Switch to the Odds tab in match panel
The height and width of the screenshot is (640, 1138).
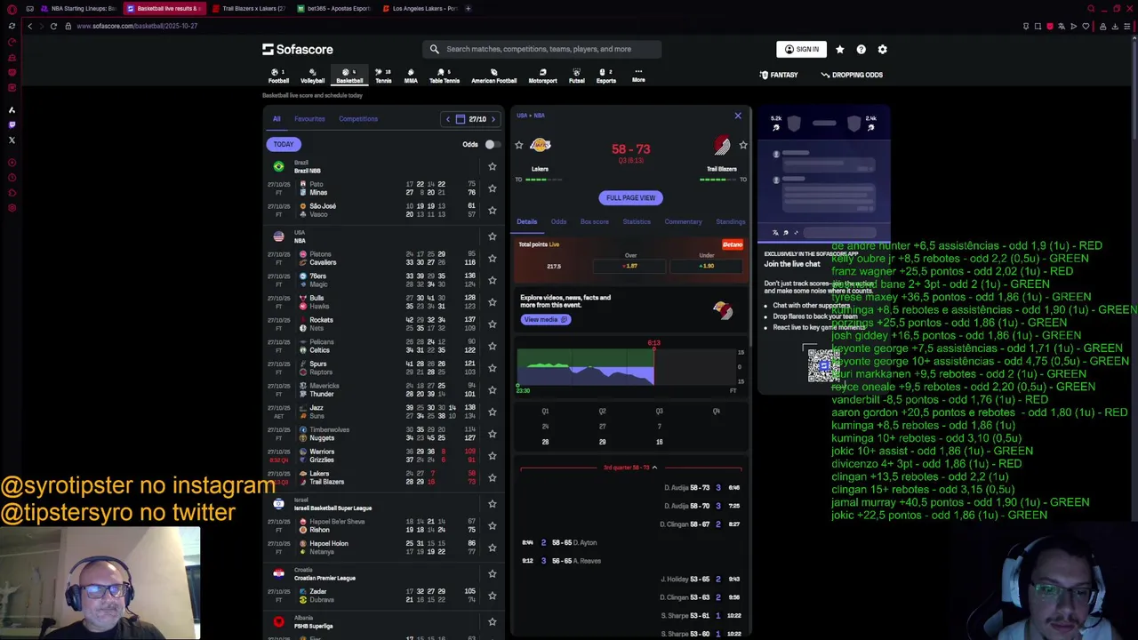tap(558, 222)
